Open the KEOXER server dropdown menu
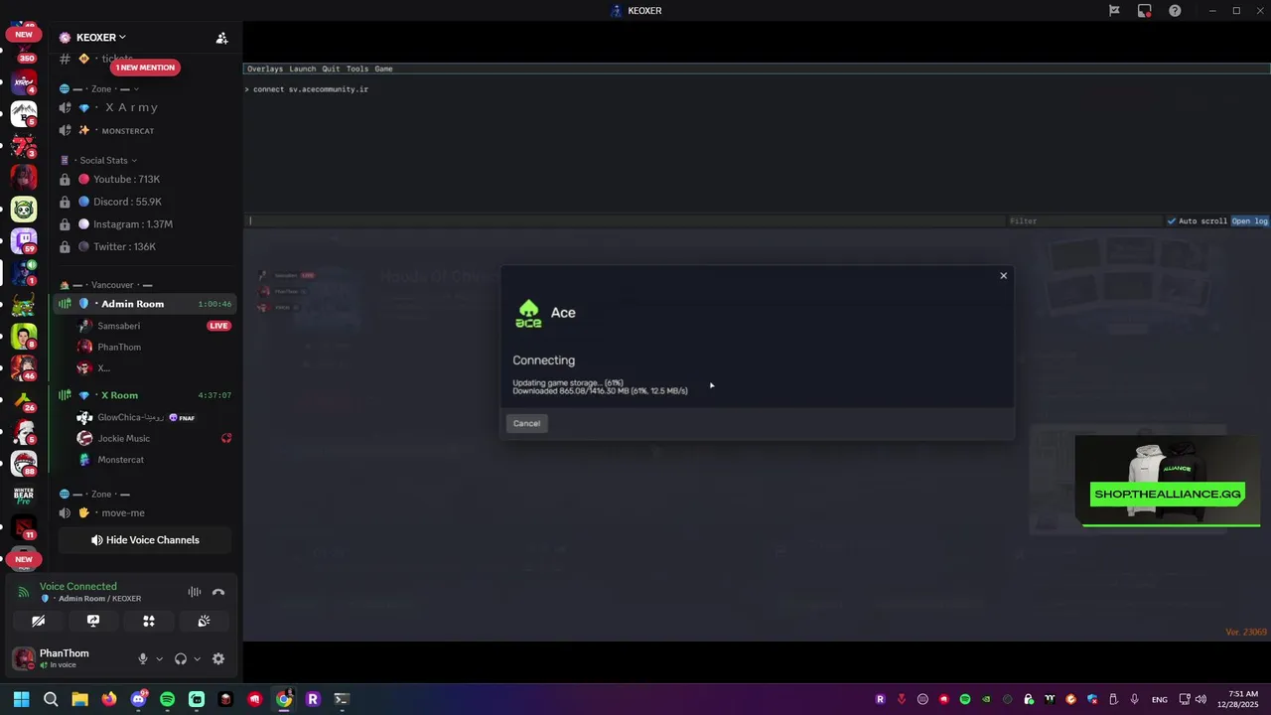The width and height of the screenshot is (1271, 715). [x=101, y=38]
